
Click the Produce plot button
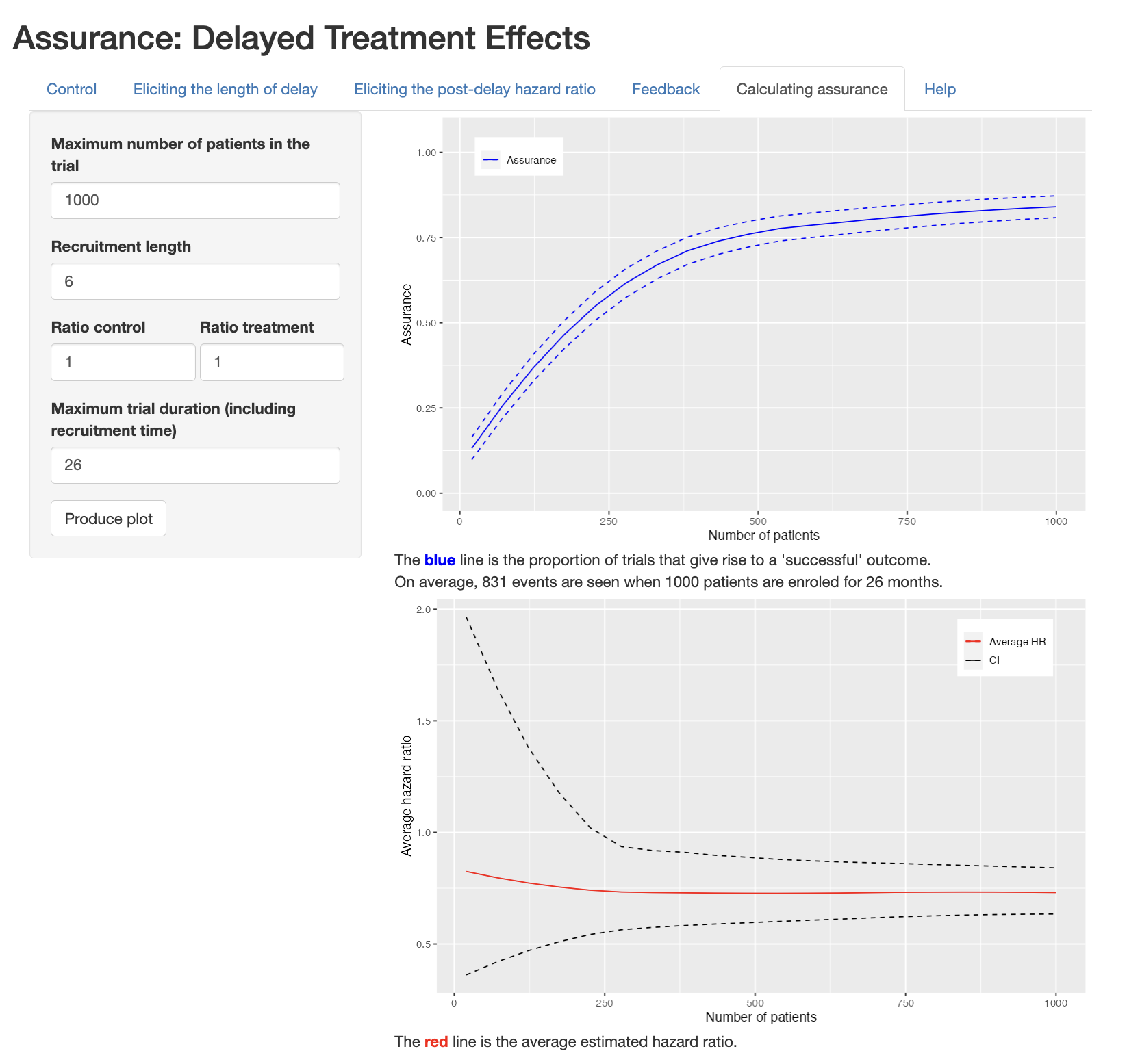coord(108,519)
